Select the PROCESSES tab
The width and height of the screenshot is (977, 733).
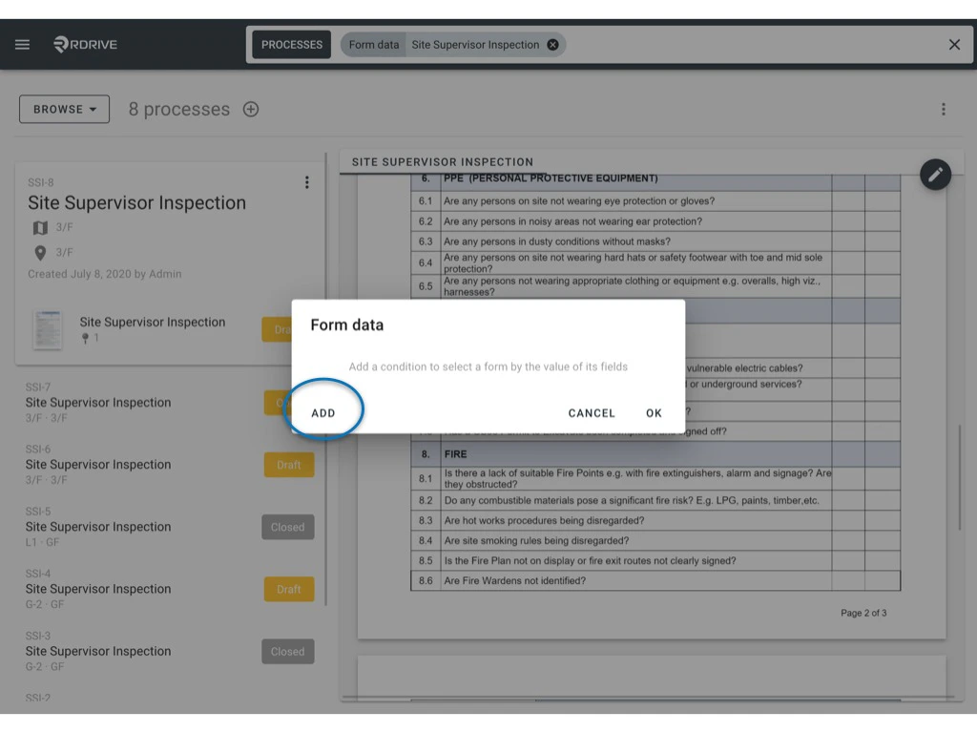291,44
